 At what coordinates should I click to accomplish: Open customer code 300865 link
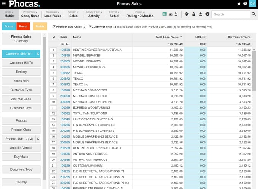pos(65,67)
